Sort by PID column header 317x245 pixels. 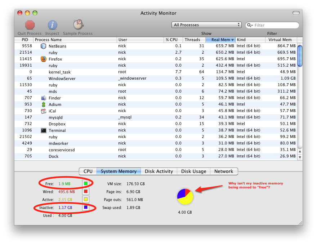point(24,40)
